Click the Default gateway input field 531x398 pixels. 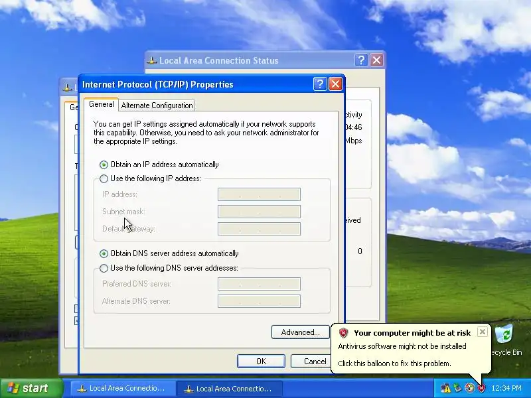pyautogui.click(x=259, y=229)
